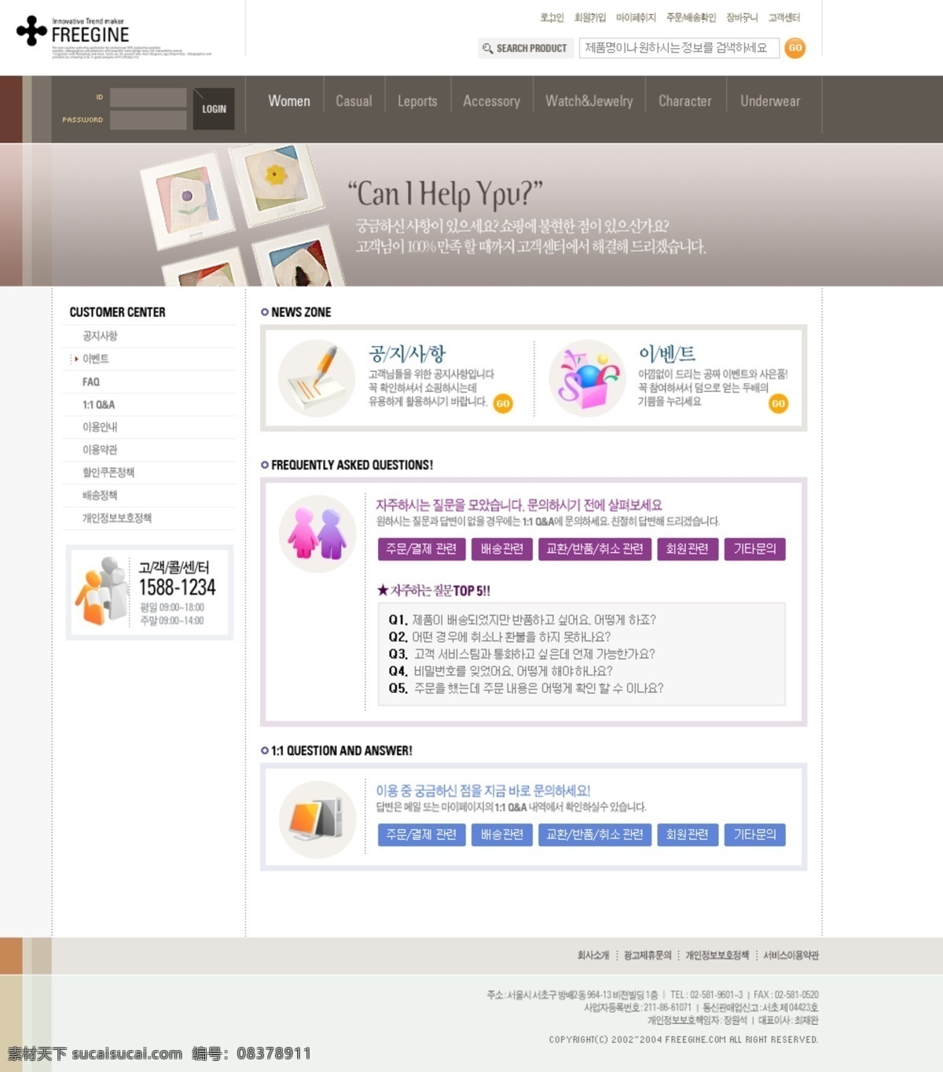Screen dimensions: 943x1072
Task: Click the pink and purple people FAQ icon
Action: [317, 533]
